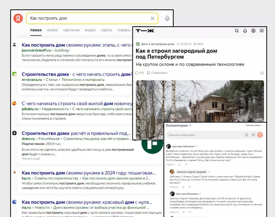
Task: Switch to the картинки search tab
Action: pyautogui.click(x=71, y=30)
